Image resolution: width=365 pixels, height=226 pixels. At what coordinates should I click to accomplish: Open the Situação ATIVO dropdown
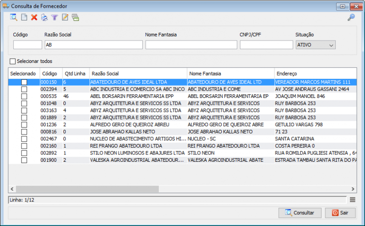point(315,45)
